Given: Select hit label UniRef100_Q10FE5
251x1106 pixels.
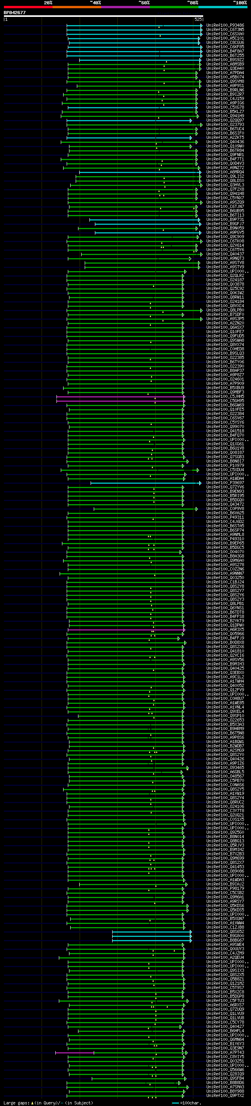Looking at the screenshot, I should [225, 410].
